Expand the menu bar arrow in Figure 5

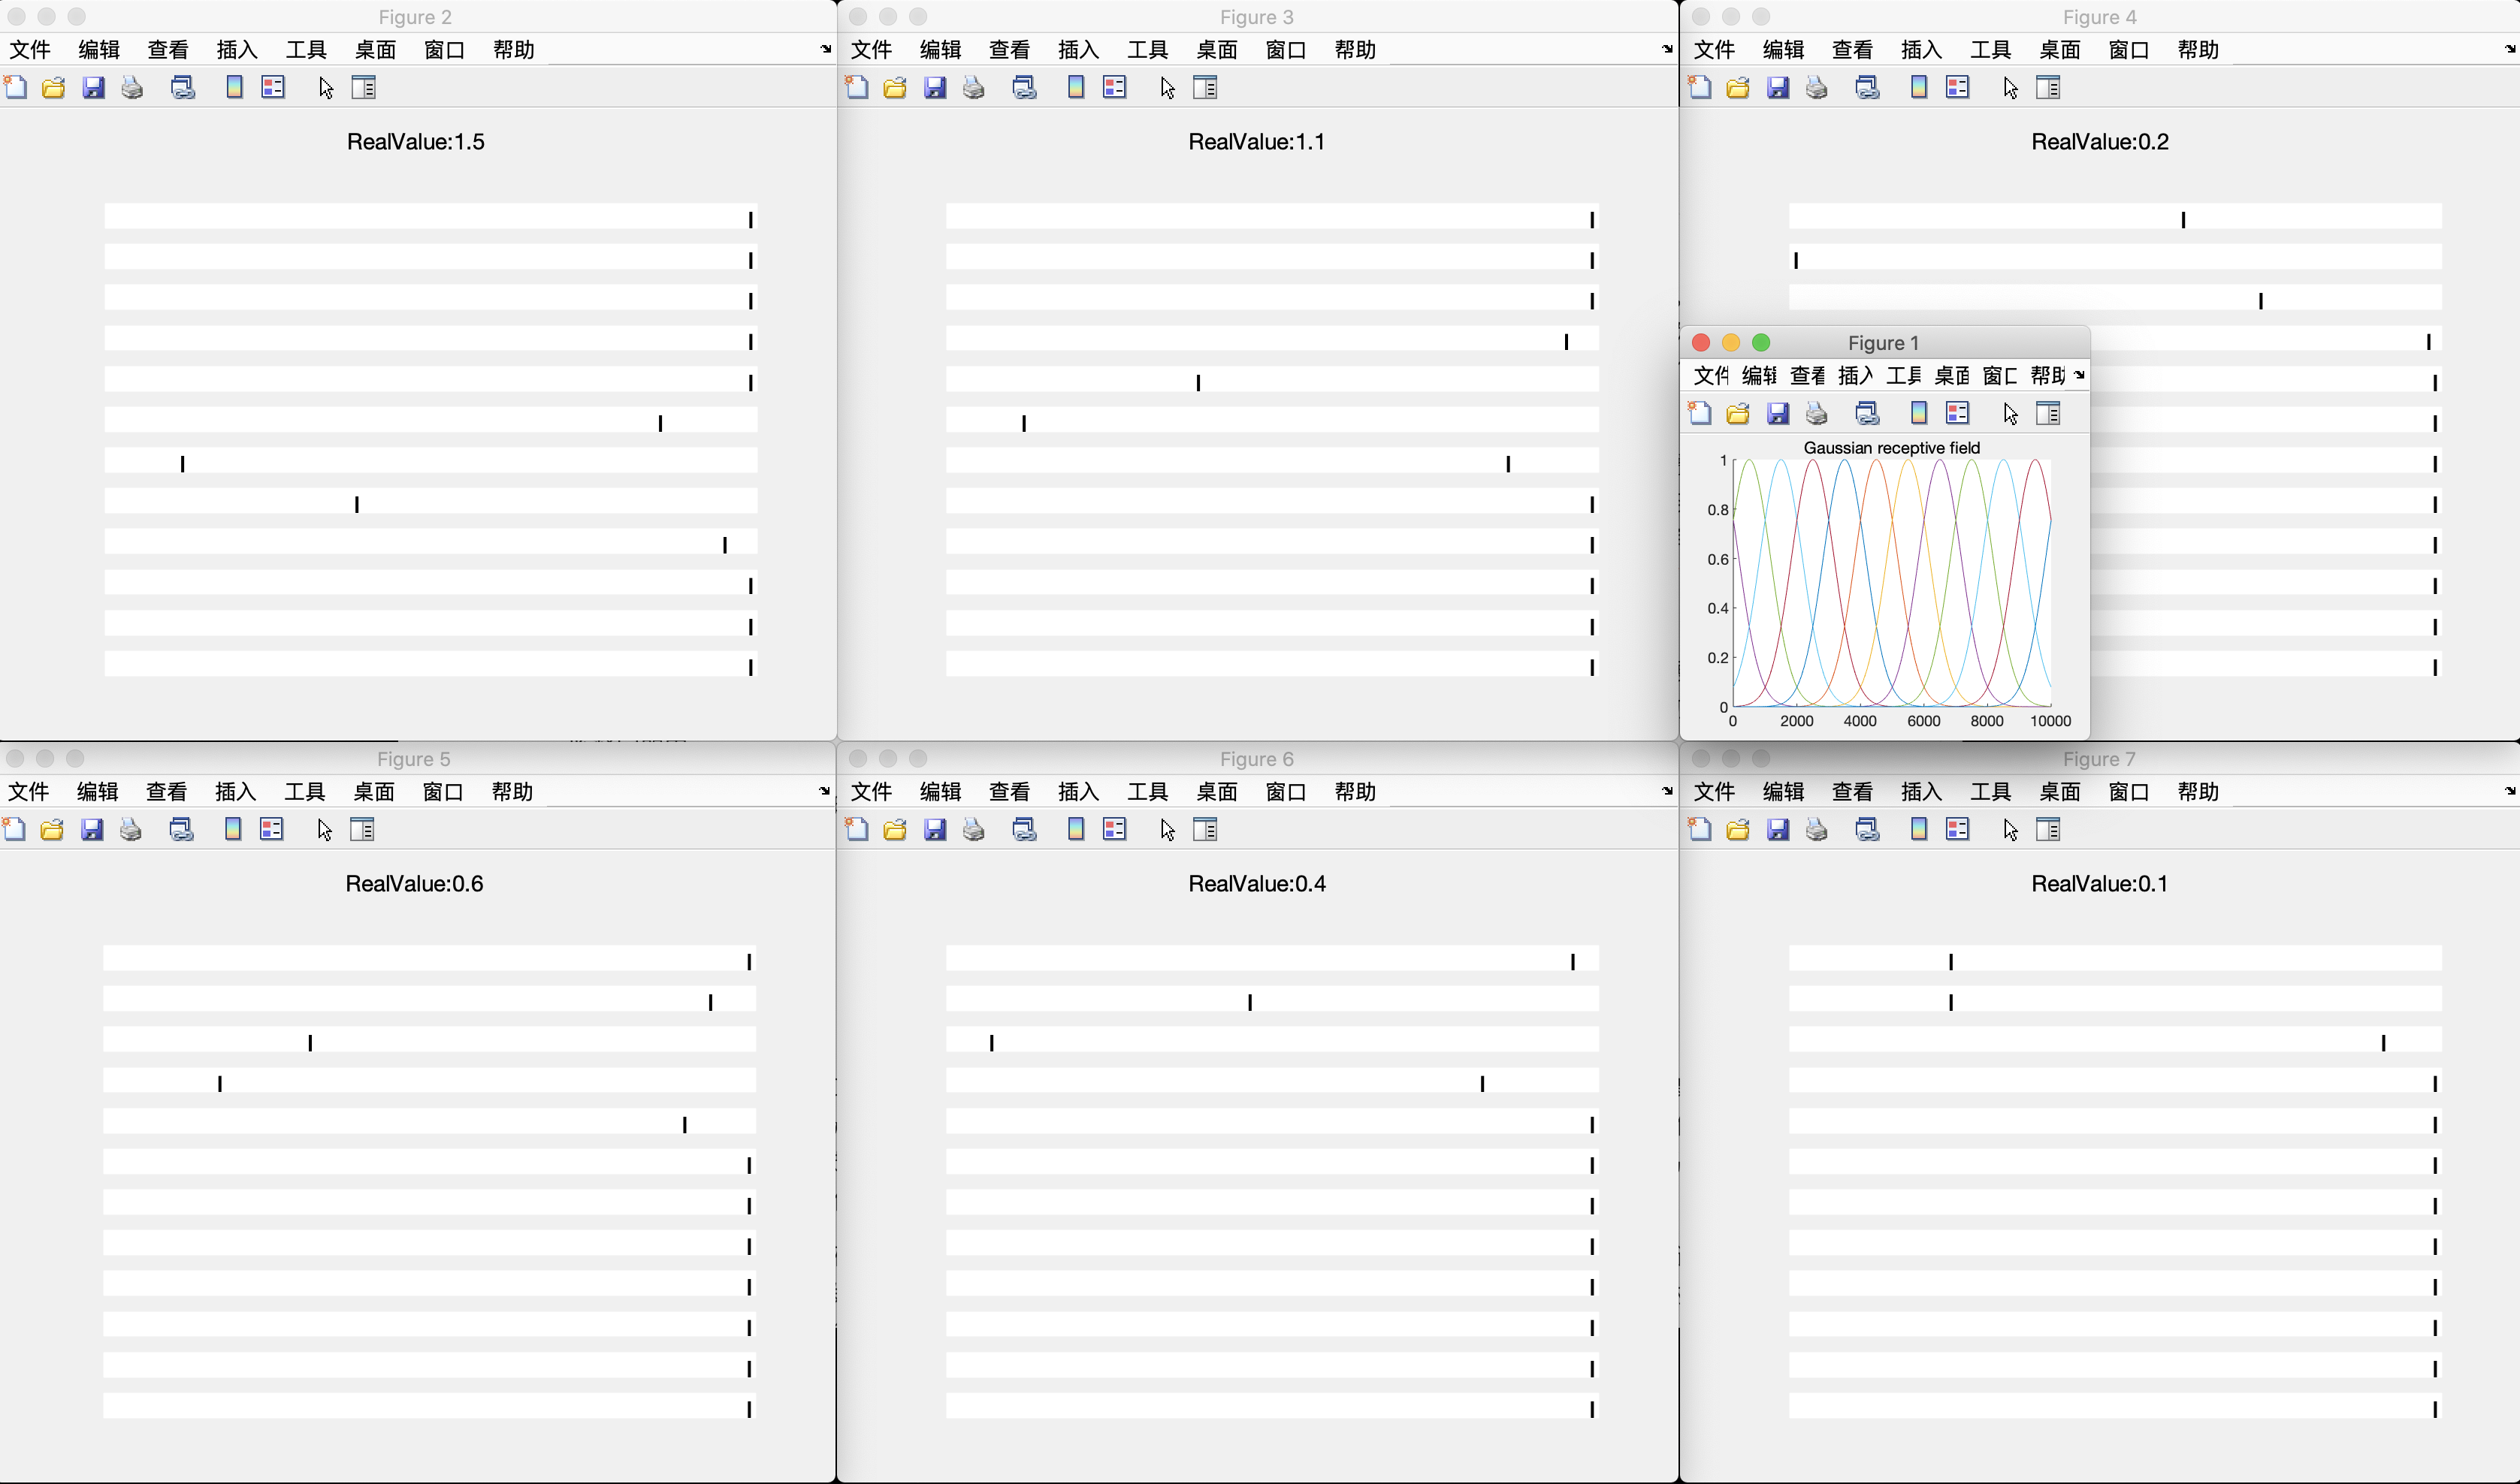point(824,791)
